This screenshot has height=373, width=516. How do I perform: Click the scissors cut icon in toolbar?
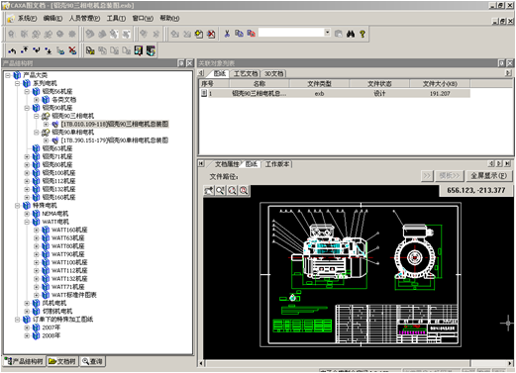pos(227,34)
